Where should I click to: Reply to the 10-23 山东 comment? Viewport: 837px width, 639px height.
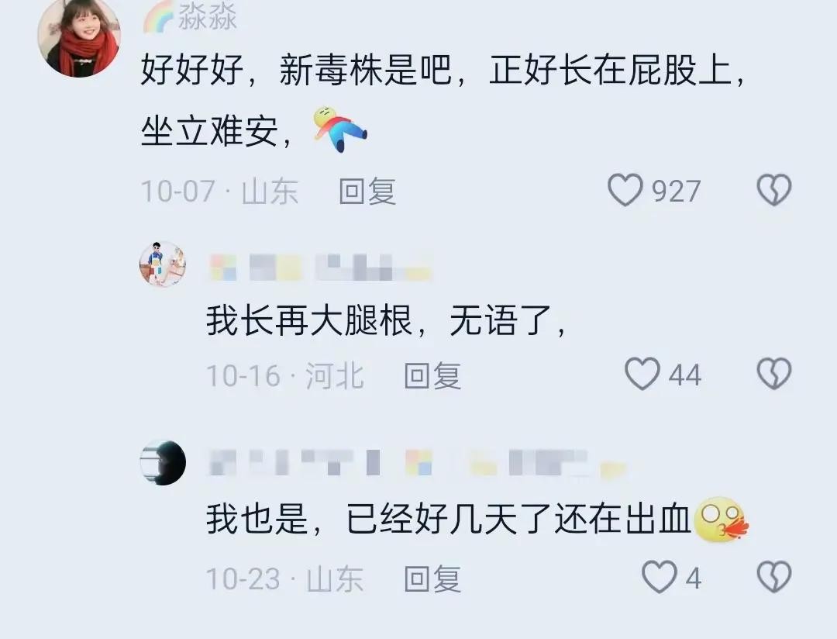click(432, 579)
